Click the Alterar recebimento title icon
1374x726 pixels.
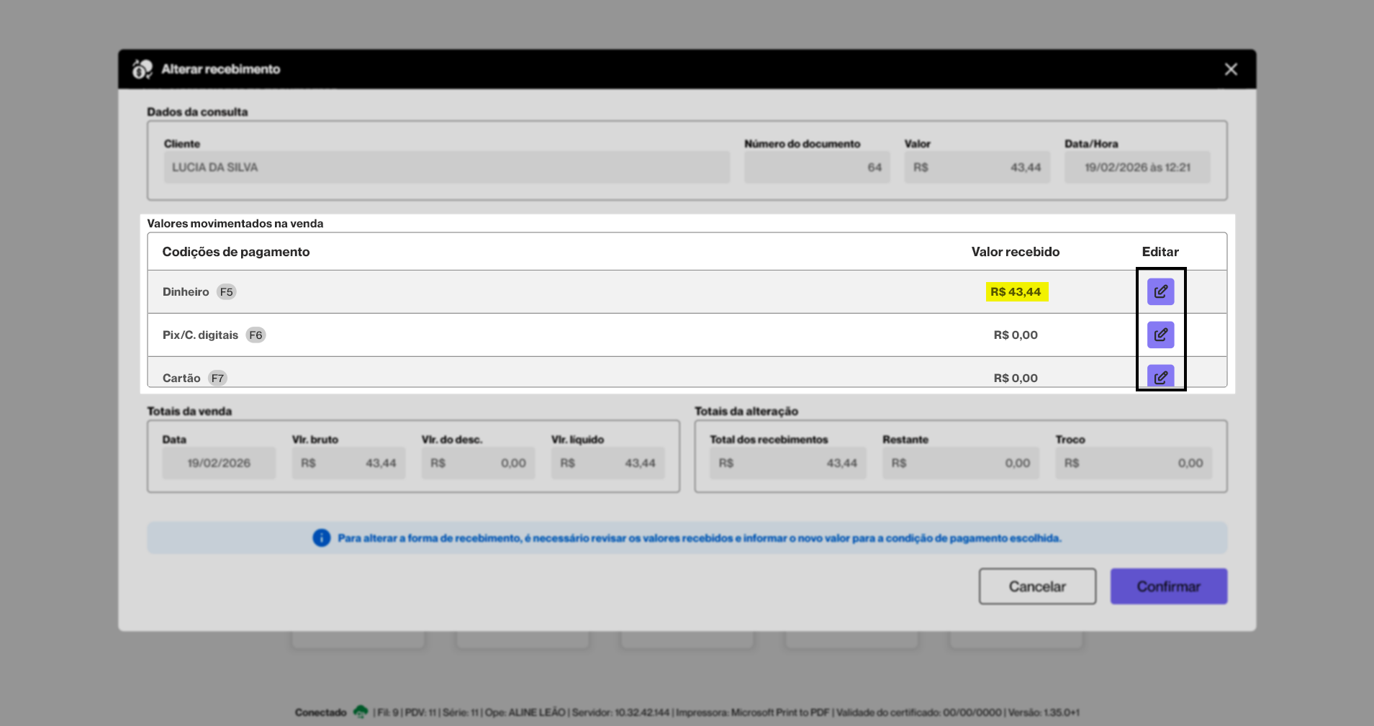point(142,69)
